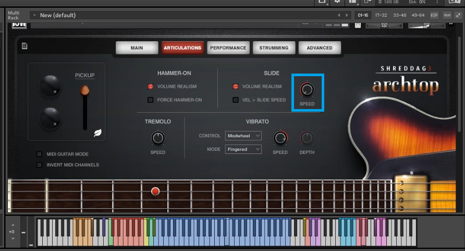Go to the previous multi with left arrow

339,15
